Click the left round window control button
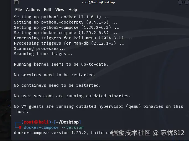The image size is (189, 141). [x=180, y=2]
